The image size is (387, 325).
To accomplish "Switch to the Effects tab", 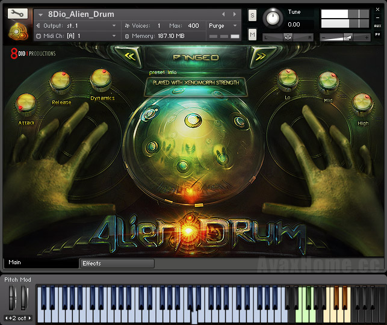I will [x=117, y=264].
